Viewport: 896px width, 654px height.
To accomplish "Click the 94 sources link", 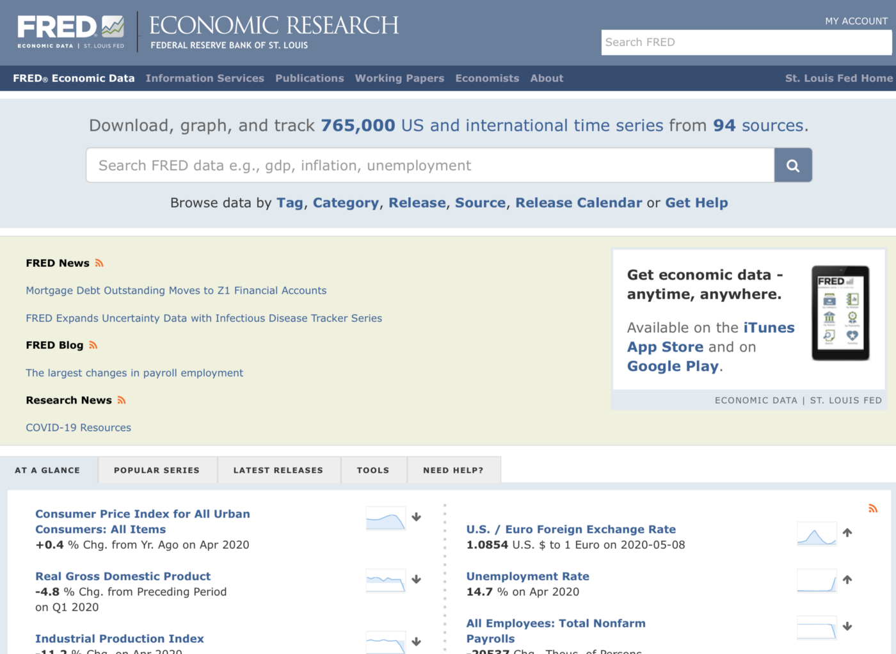I will tap(758, 125).
